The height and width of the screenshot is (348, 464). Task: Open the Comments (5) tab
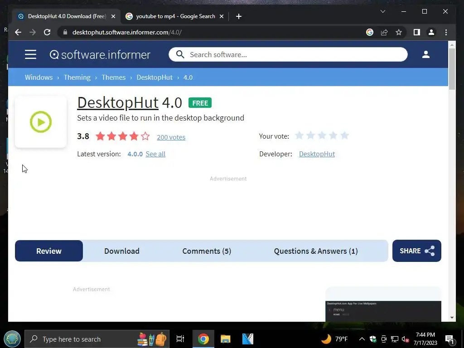click(207, 251)
